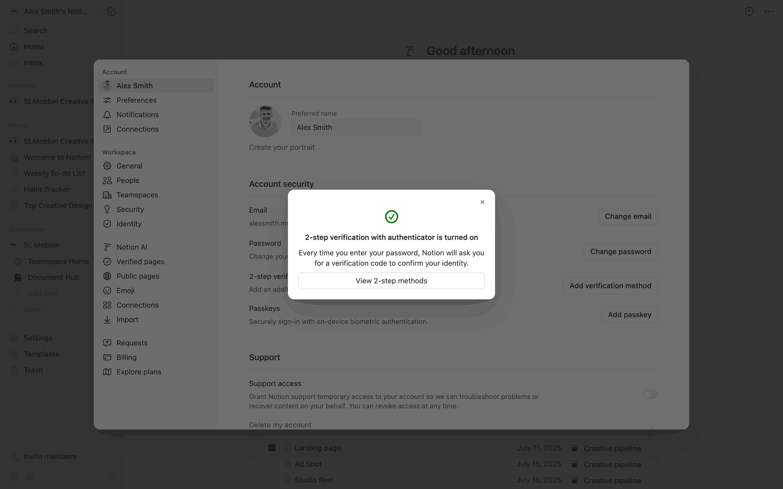Expand the Delete my account chevron
Viewport: 783px width, 489px height.
pos(653,428)
